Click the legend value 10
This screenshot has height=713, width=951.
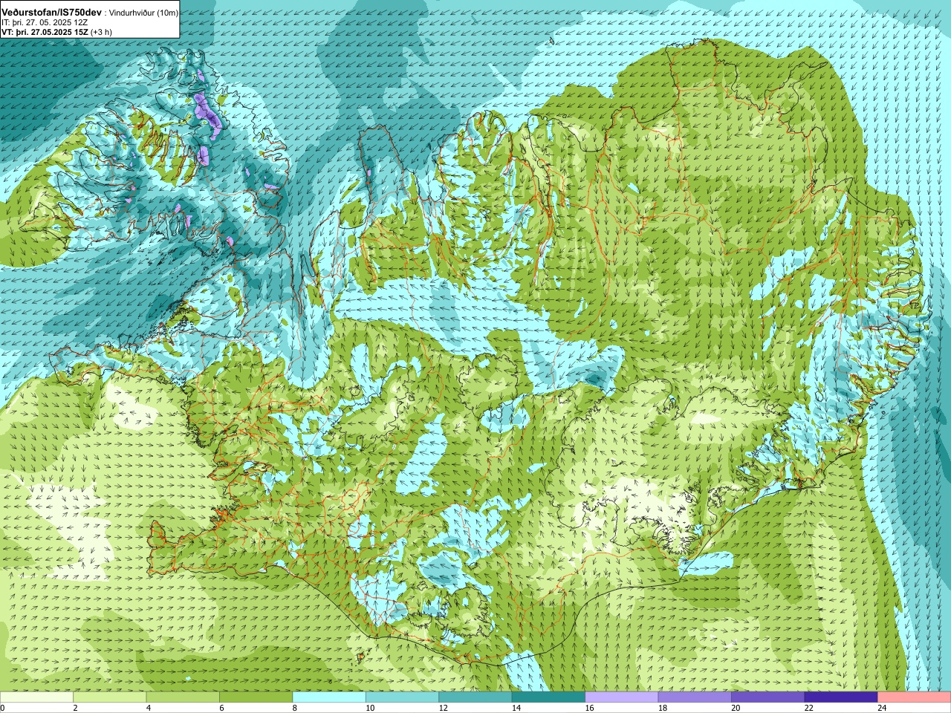(x=370, y=708)
